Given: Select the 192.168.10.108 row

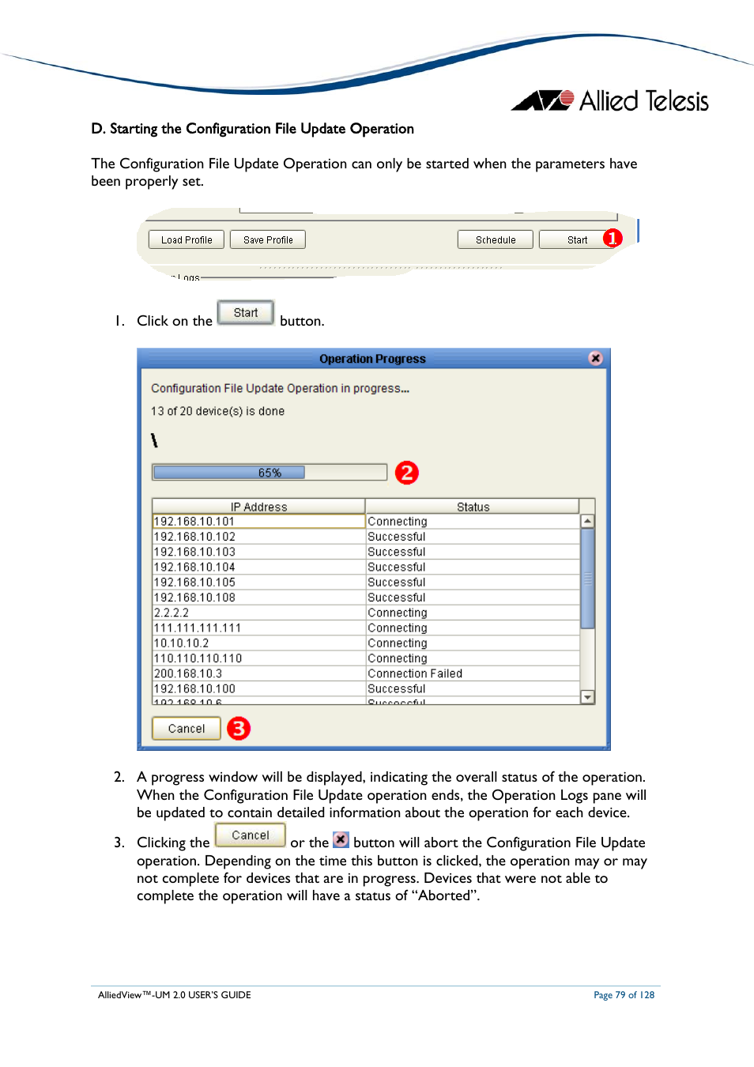Looking at the screenshot, I should 366,598.
